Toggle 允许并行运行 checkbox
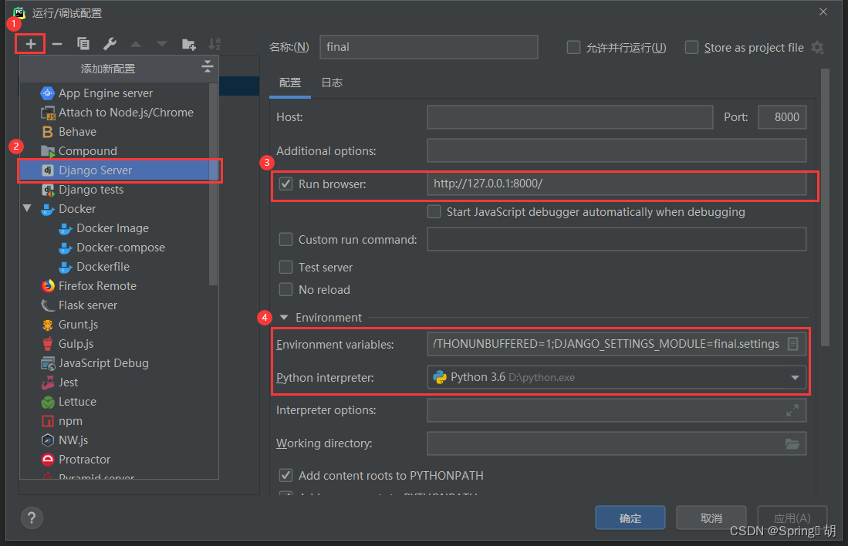This screenshot has width=848, height=546. coord(573,48)
